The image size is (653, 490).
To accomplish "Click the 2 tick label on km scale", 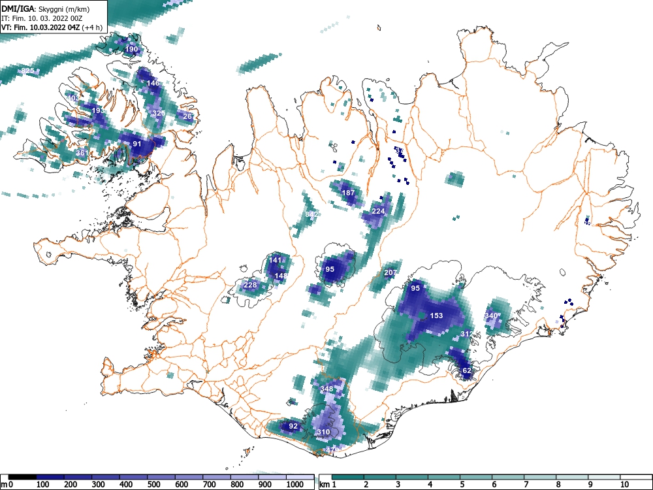I will tap(366, 485).
